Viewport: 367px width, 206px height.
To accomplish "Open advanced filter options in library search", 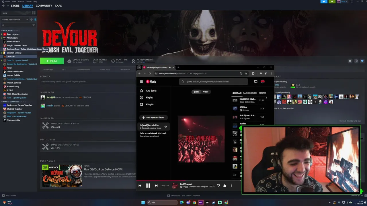I will click(34, 25).
